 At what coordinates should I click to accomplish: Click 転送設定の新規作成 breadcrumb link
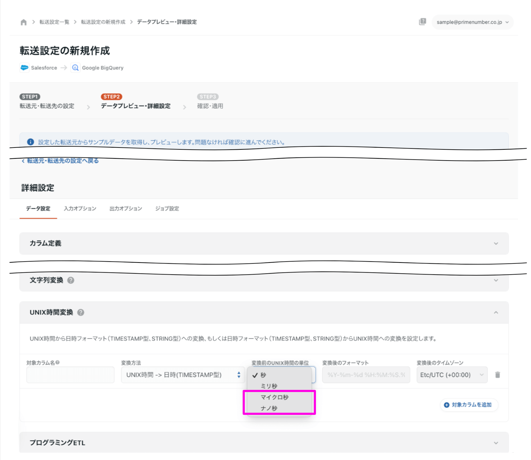(103, 22)
